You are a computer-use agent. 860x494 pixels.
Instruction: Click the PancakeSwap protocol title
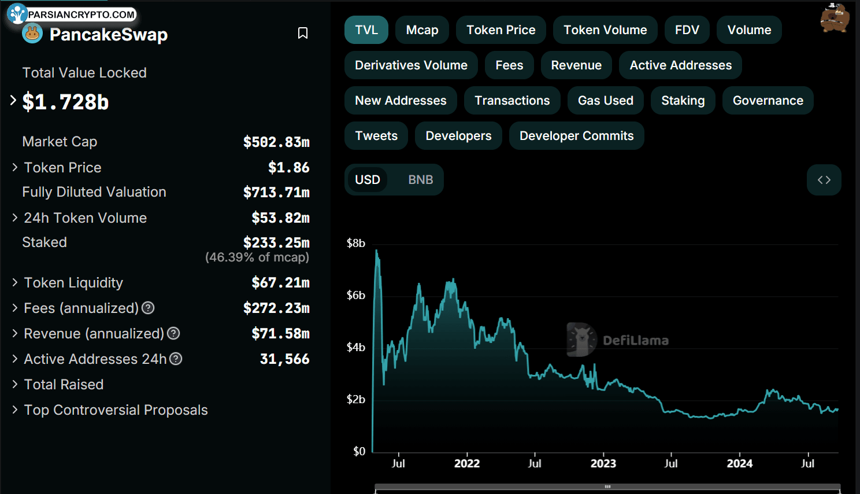point(109,34)
